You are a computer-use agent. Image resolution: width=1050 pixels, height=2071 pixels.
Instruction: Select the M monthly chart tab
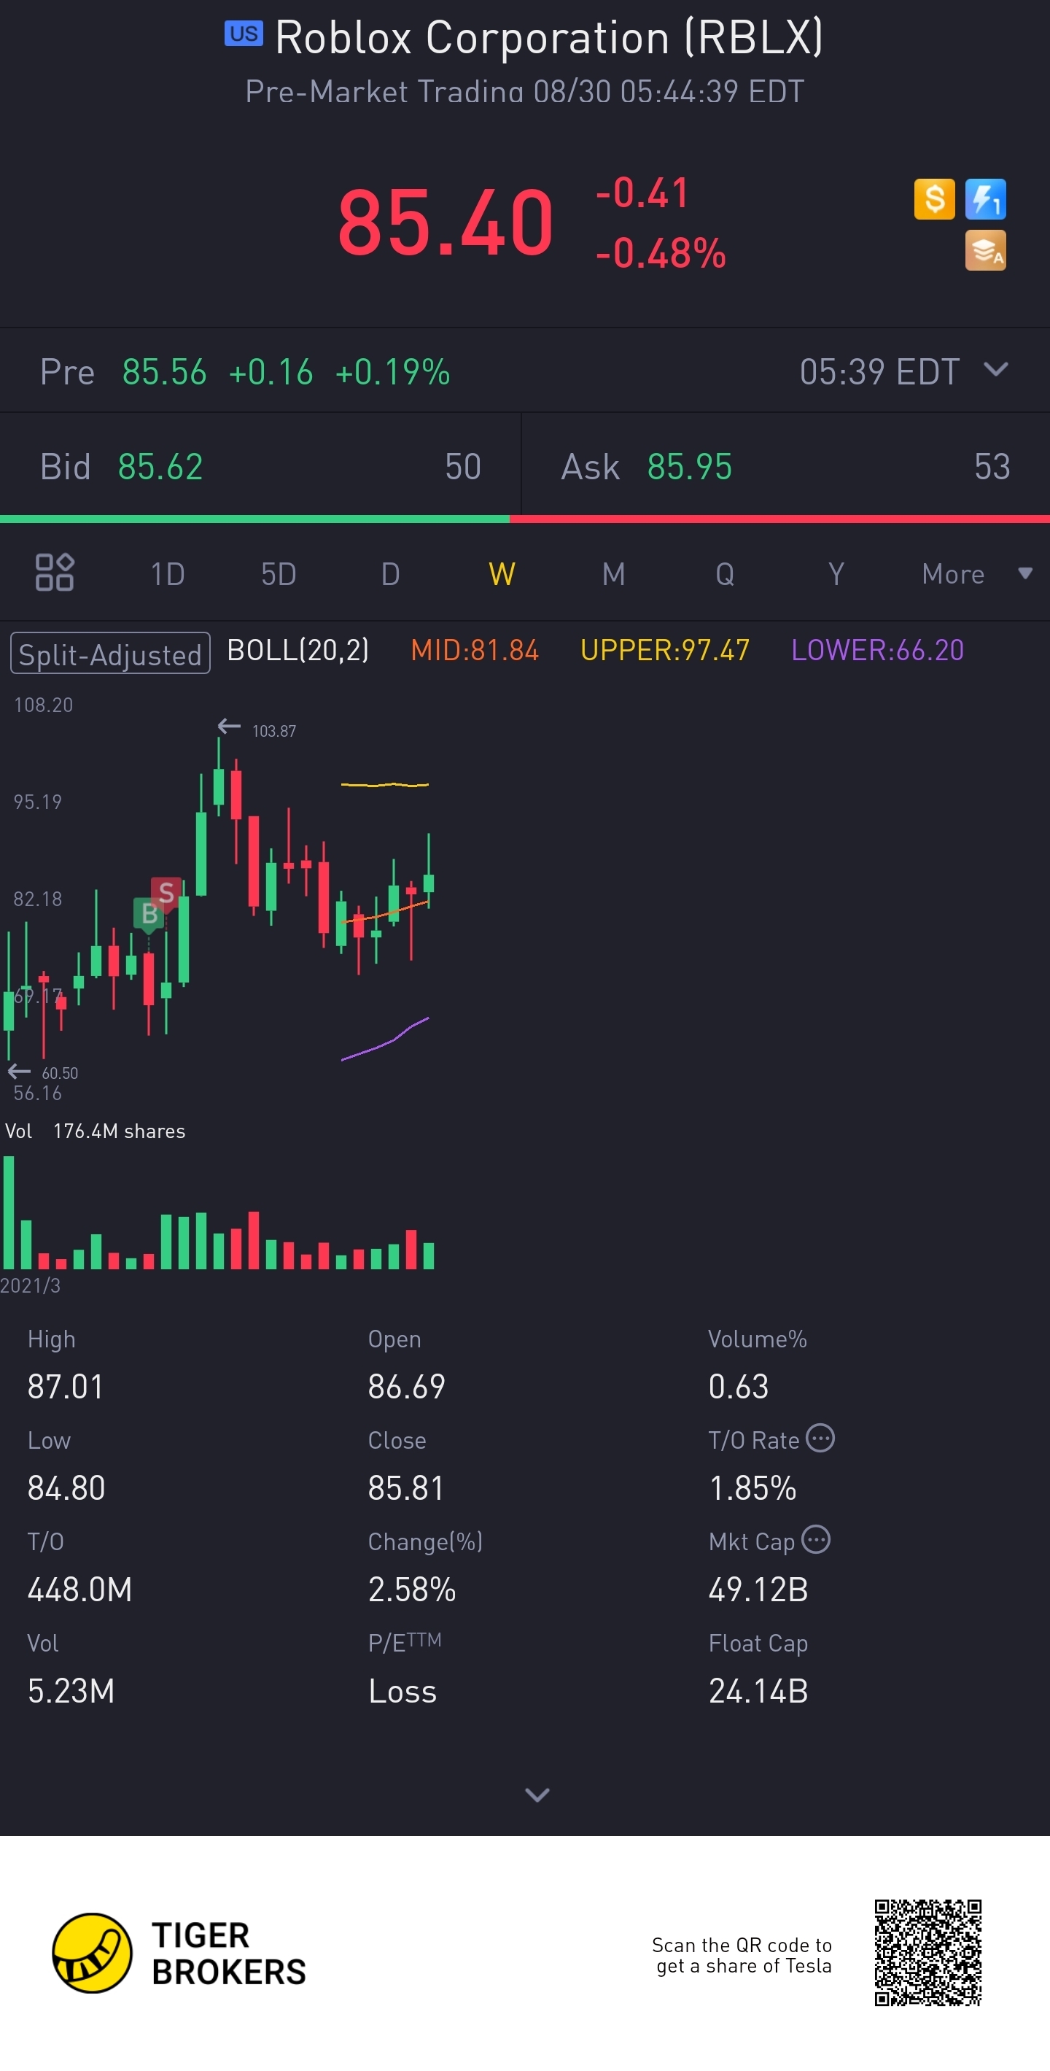coord(614,574)
